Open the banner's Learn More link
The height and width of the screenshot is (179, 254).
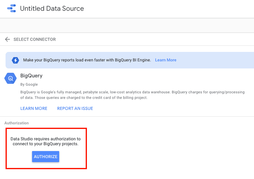click(166, 60)
